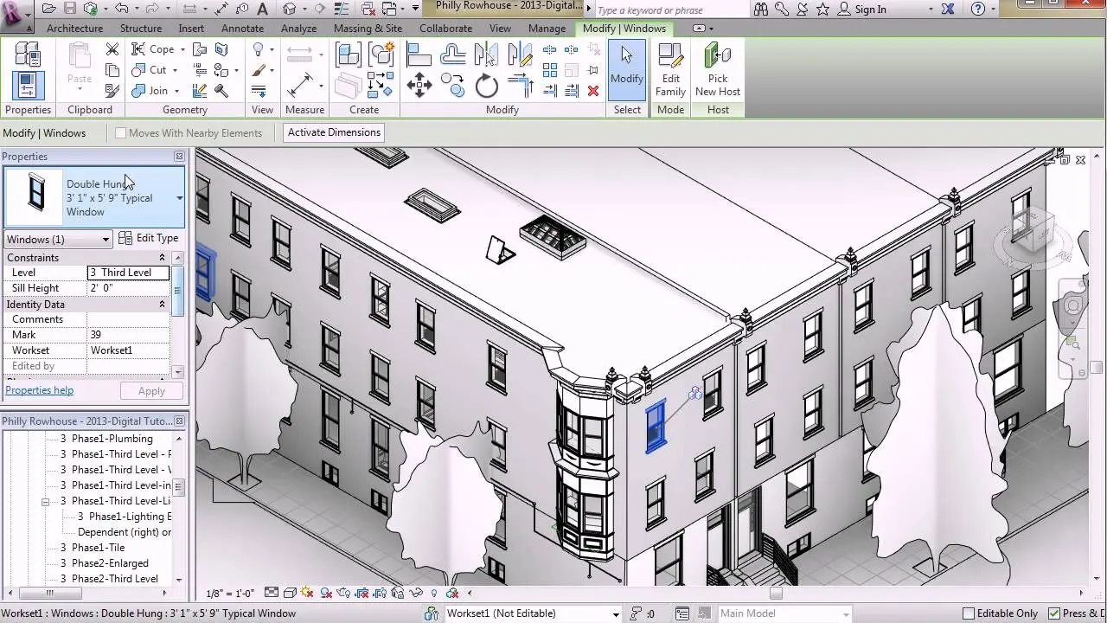Select the Offset tool

[x=453, y=55]
